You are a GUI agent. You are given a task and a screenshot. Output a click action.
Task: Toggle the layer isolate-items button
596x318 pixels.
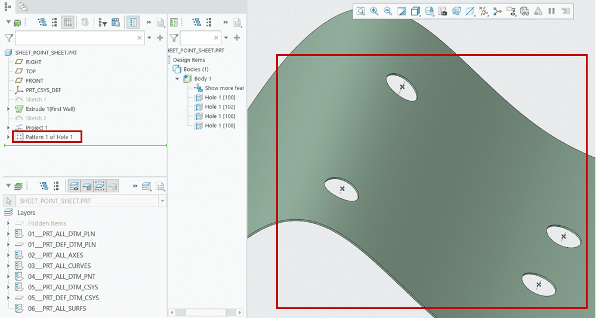coord(87,186)
